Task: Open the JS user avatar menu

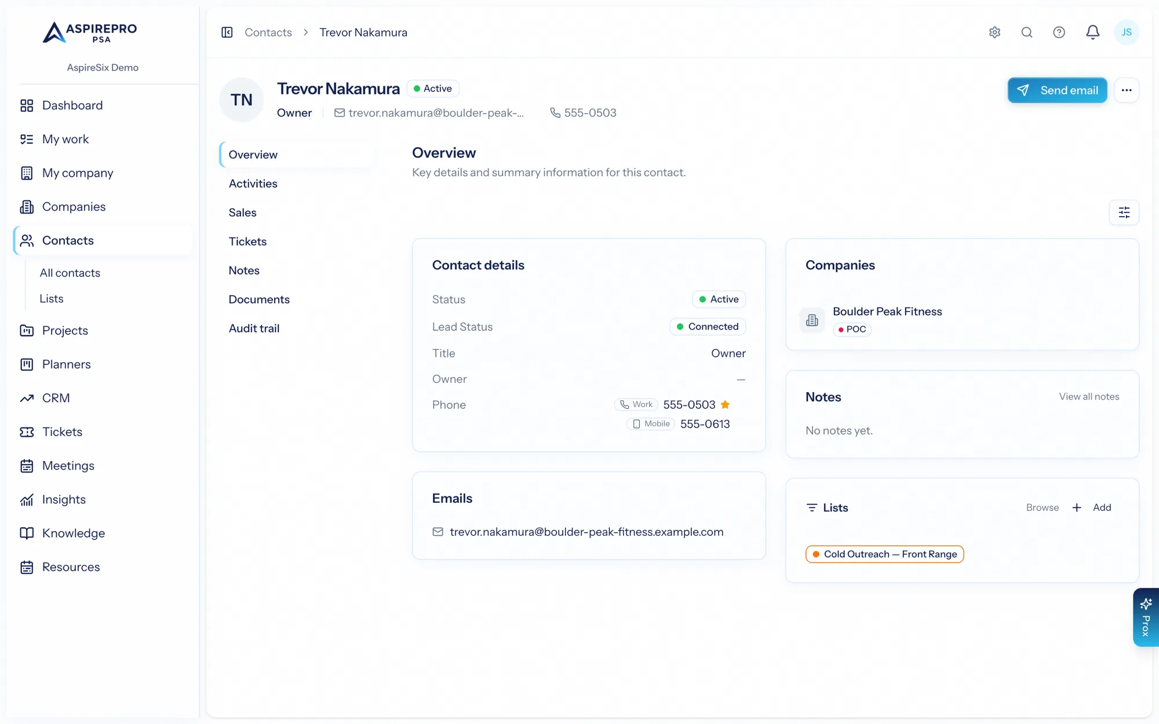Action: pos(1126,32)
